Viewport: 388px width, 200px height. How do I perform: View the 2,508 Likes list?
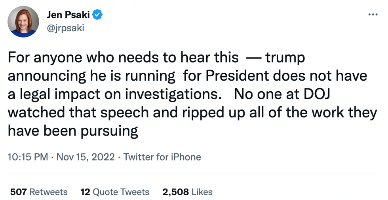(187, 192)
